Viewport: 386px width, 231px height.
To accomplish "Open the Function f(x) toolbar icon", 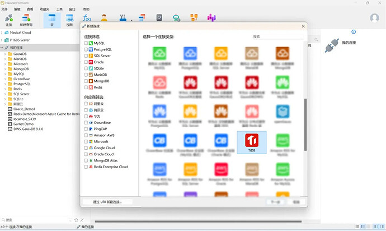I will (x=87, y=18).
